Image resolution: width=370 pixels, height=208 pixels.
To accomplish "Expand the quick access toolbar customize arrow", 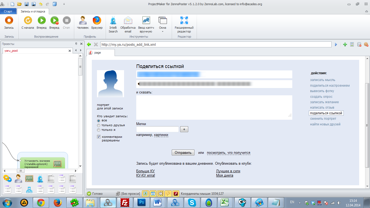I will (x=64, y=4).
